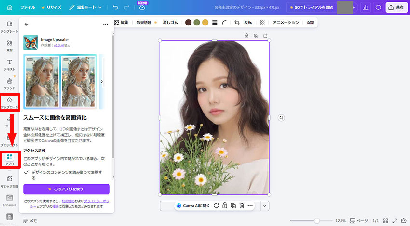Click the panel vertical scrollbar
Screen dimensions: 410x226
click(113, 97)
